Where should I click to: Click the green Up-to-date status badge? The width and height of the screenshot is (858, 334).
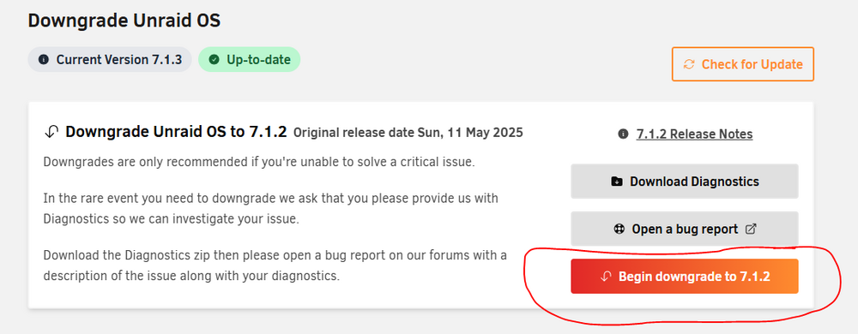pyautogui.click(x=249, y=59)
